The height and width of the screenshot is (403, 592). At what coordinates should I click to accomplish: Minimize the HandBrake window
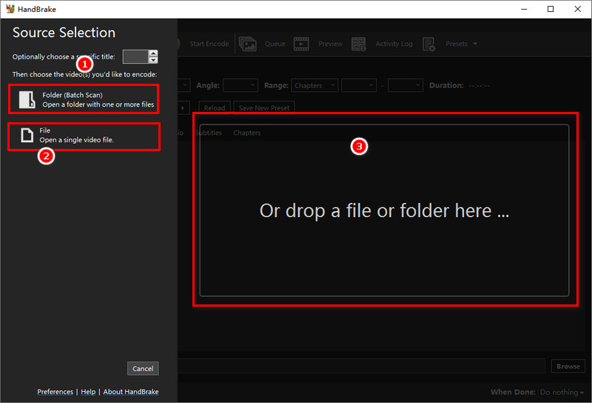[524, 9]
